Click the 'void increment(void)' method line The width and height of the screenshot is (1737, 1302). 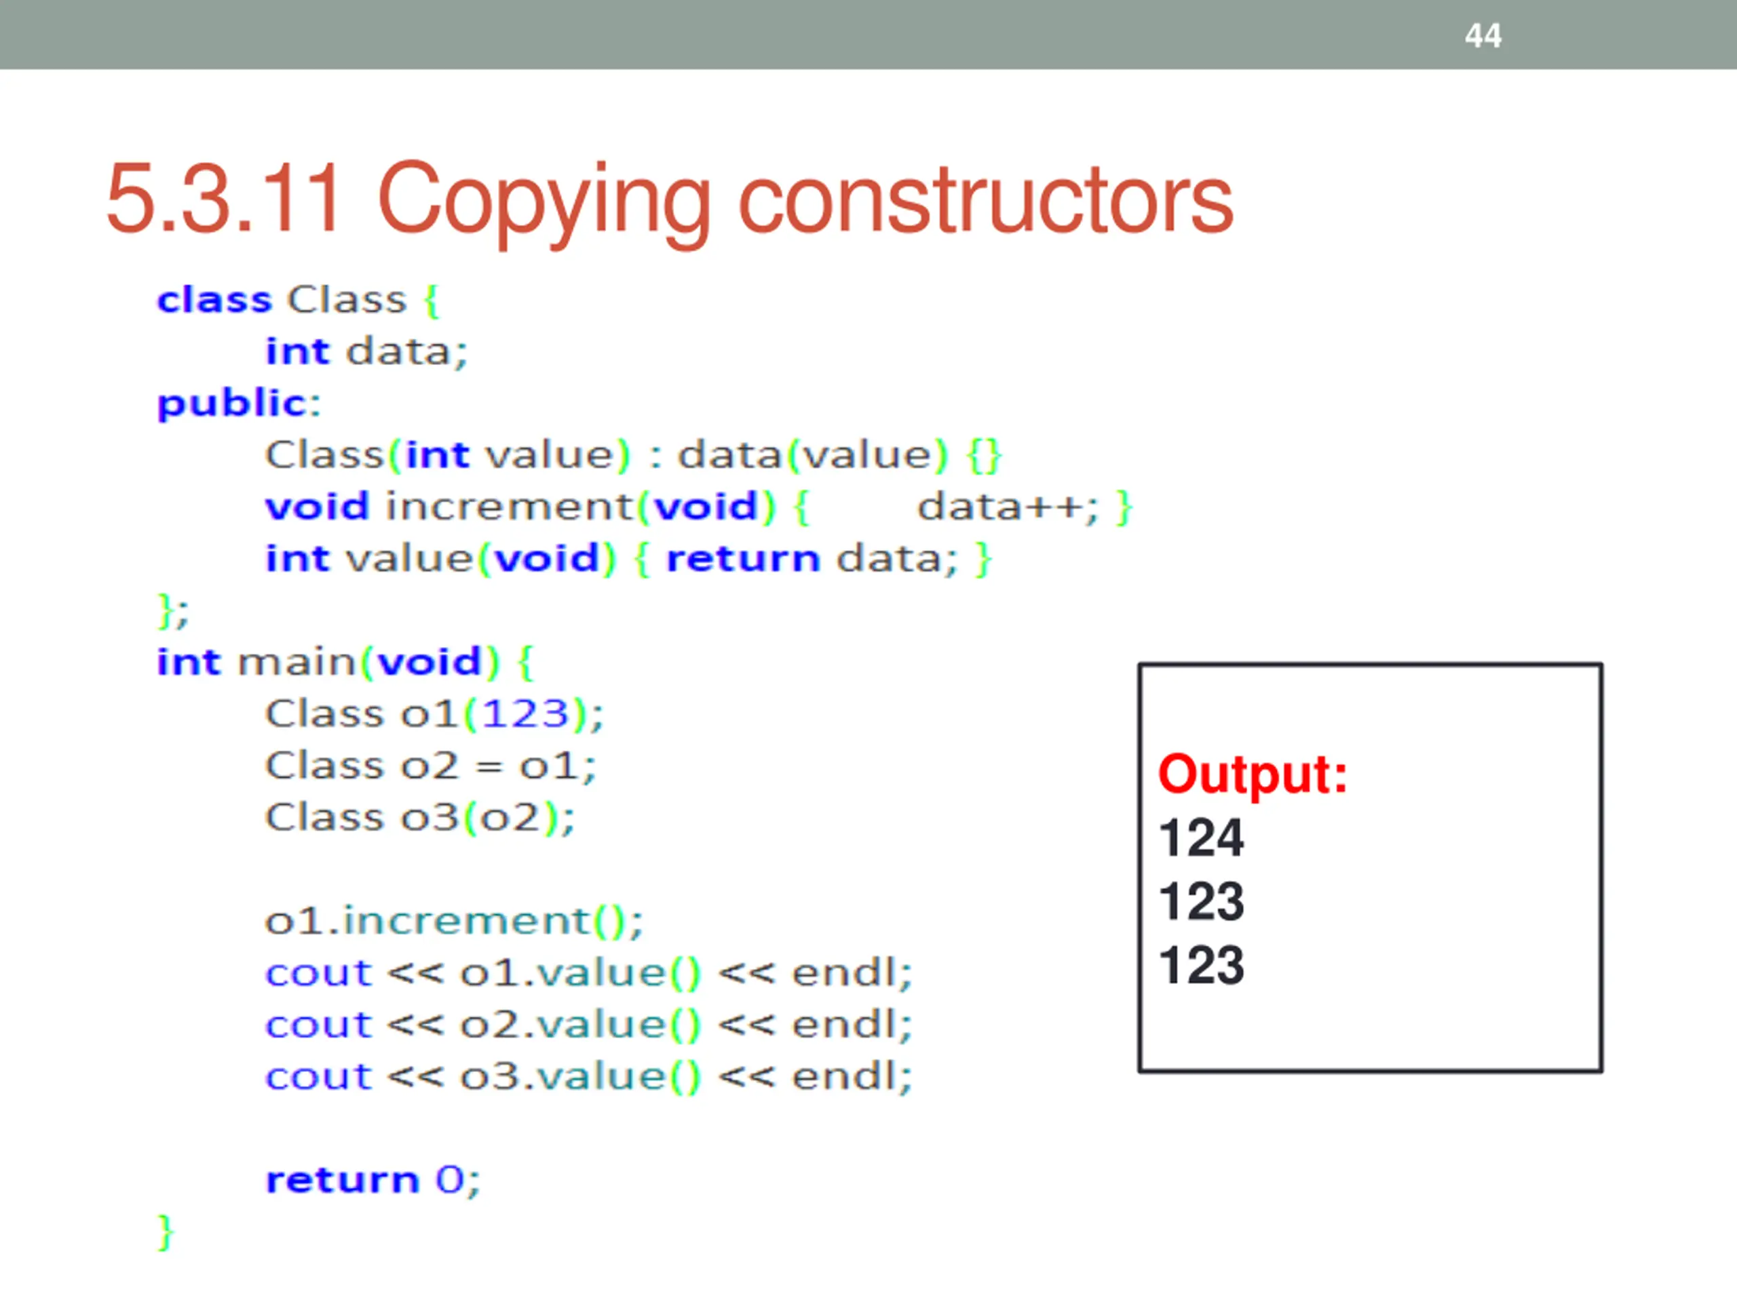point(699,507)
